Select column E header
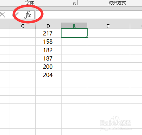This screenshot has height=135, width=142. (74, 26)
